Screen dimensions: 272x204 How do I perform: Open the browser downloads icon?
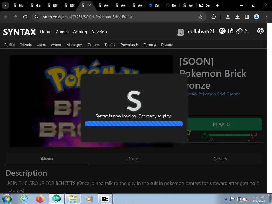click(x=237, y=17)
